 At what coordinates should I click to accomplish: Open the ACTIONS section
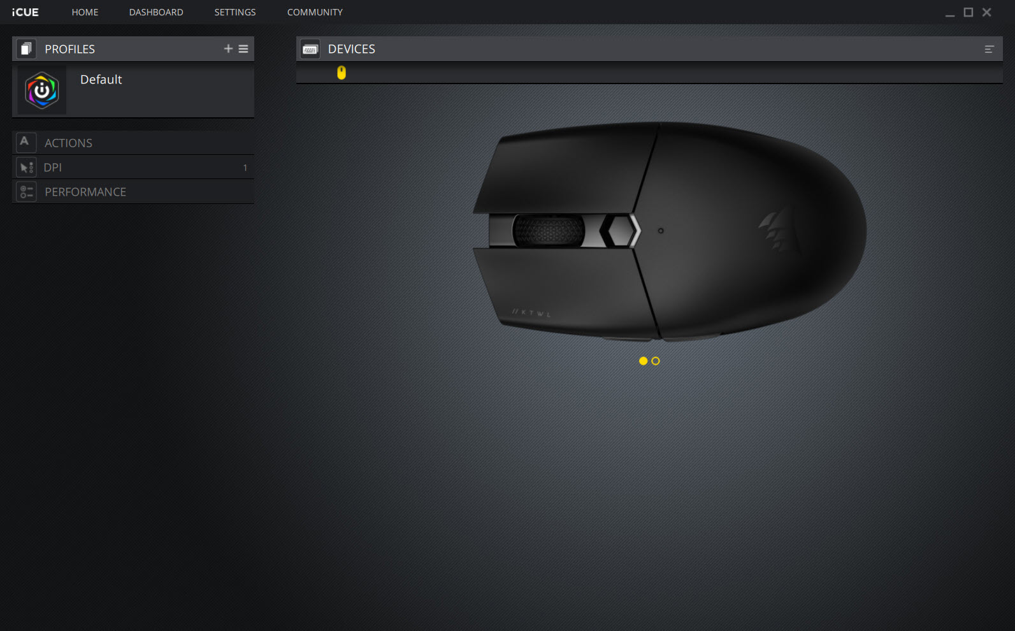133,143
